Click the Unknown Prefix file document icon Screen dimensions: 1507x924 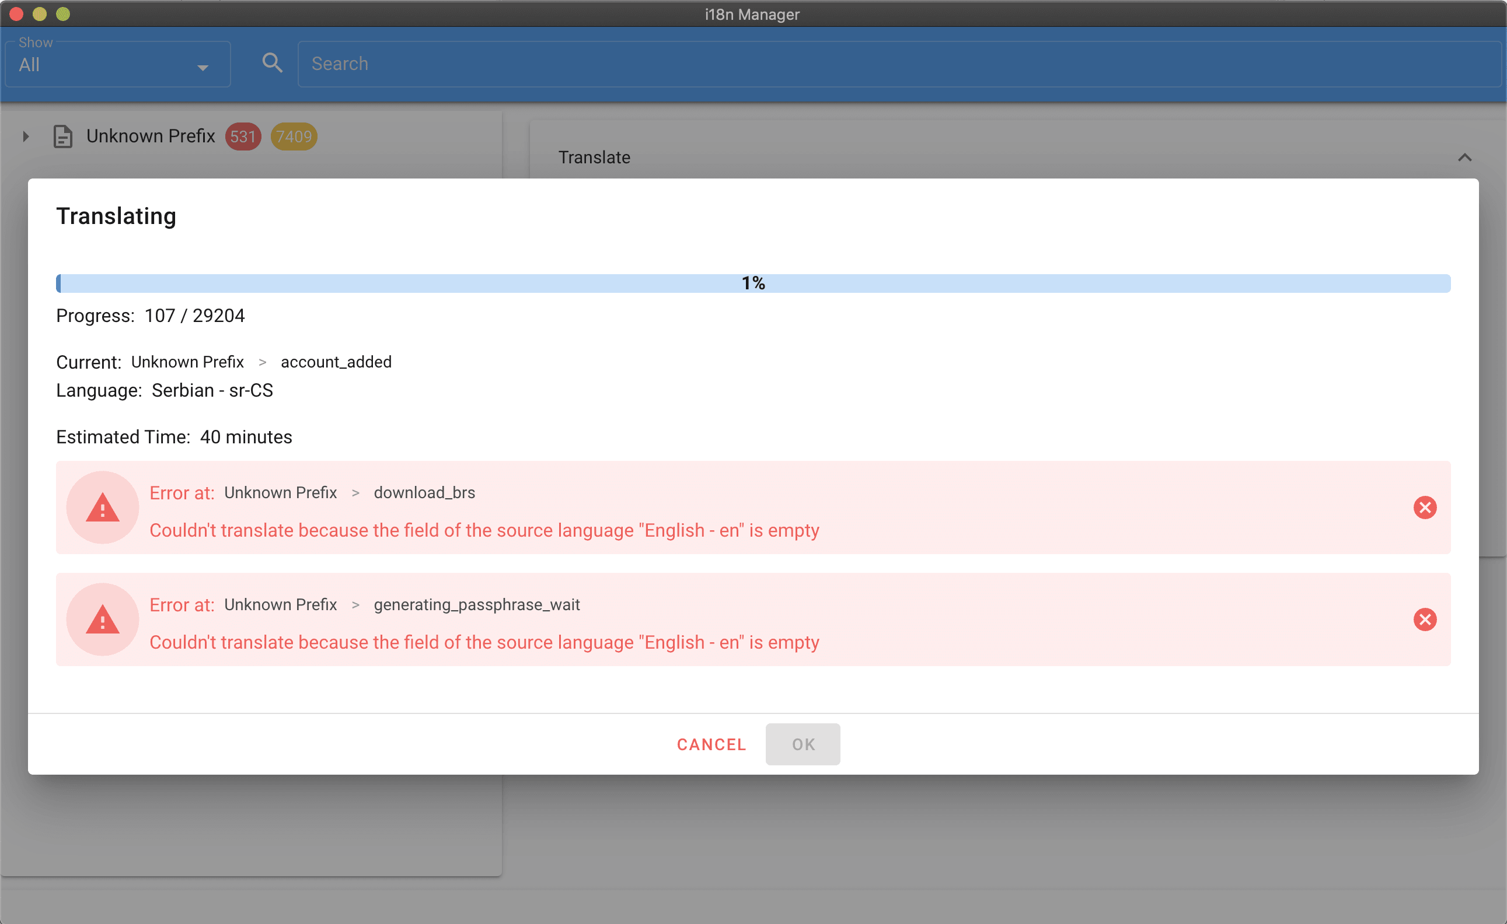tap(63, 136)
